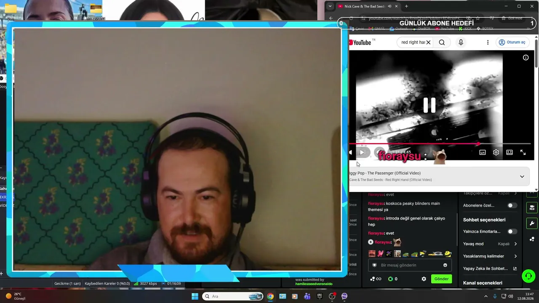Toggle the Yalnızca Emotlarla switch
539x303 pixels.
tap(512, 231)
